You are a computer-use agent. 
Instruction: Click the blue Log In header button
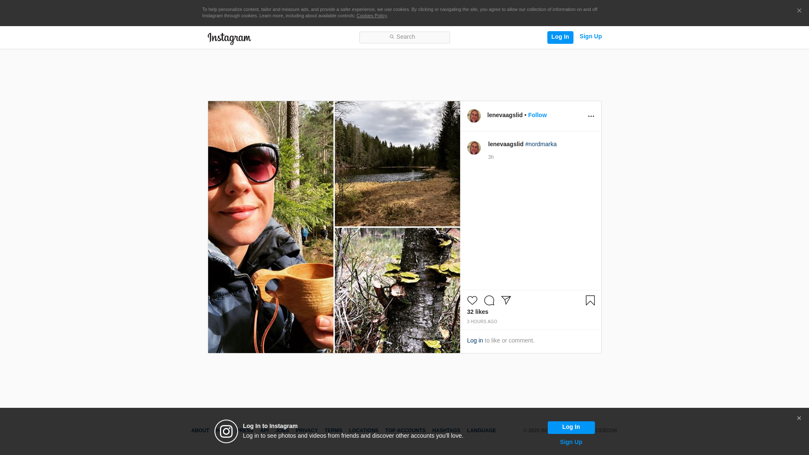tap(560, 37)
